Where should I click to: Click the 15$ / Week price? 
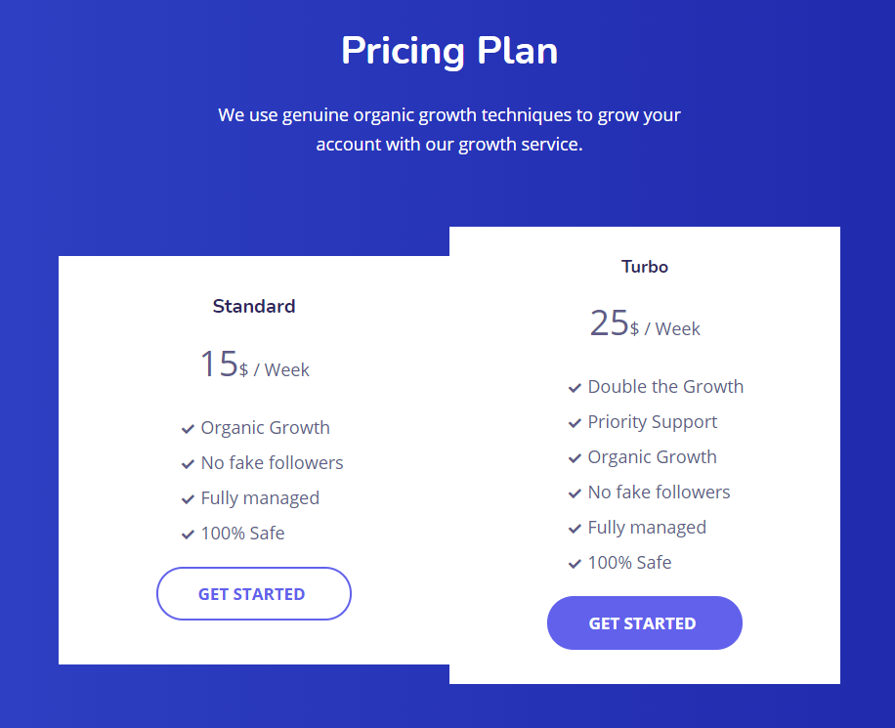(x=254, y=364)
